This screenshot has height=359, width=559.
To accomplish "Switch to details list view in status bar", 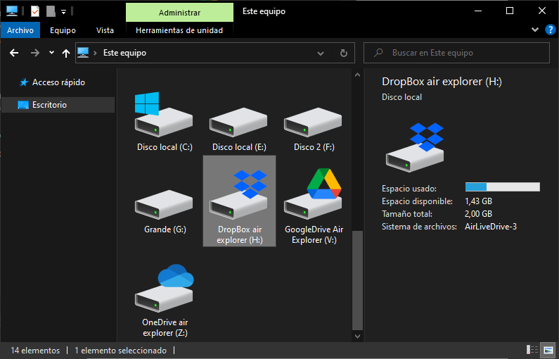I will tap(532, 350).
